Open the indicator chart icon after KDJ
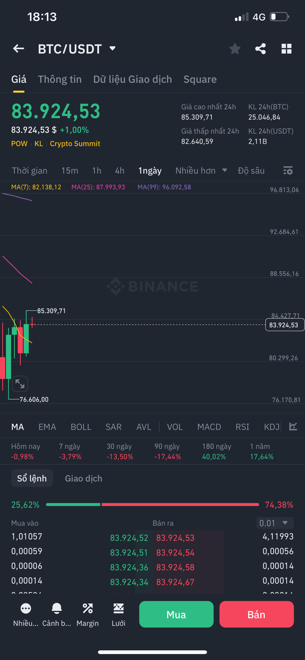305x660 pixels. [x=293, y=426]
